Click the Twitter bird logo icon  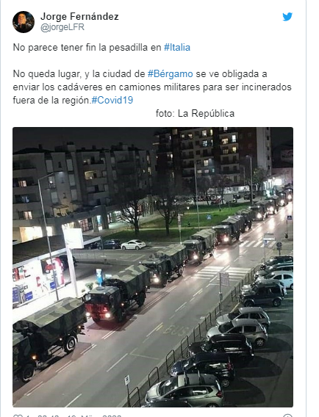click(287, 17)
